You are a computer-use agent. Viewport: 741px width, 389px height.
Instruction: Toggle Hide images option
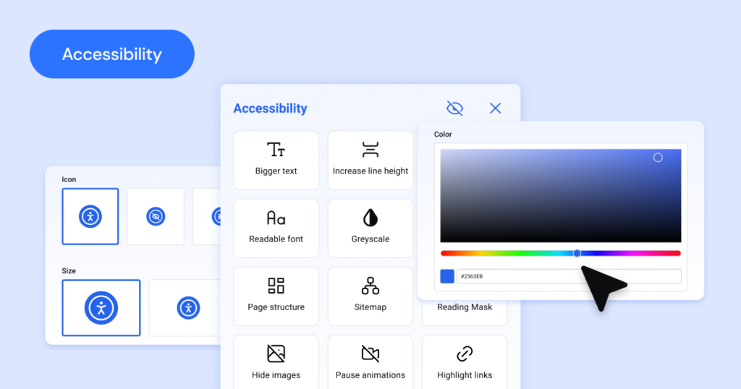(276, 364)
